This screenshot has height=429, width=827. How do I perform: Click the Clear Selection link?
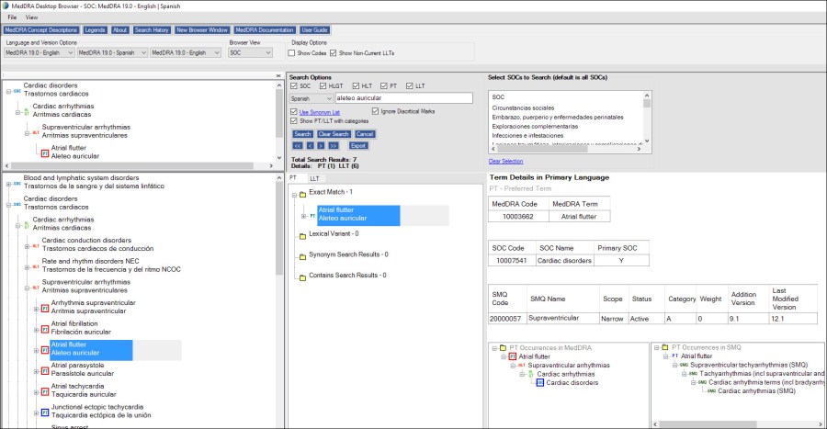coord(506,161)
